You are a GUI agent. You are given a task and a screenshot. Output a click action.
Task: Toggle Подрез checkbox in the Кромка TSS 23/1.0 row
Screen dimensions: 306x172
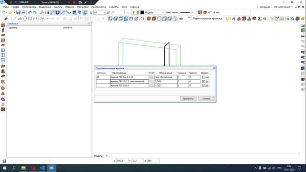tap(204, 86)
